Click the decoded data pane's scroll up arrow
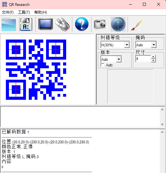Screen dimensions: 166x173 (x=162, y=132)
